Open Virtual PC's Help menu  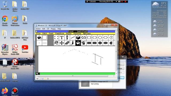[59, 29]
